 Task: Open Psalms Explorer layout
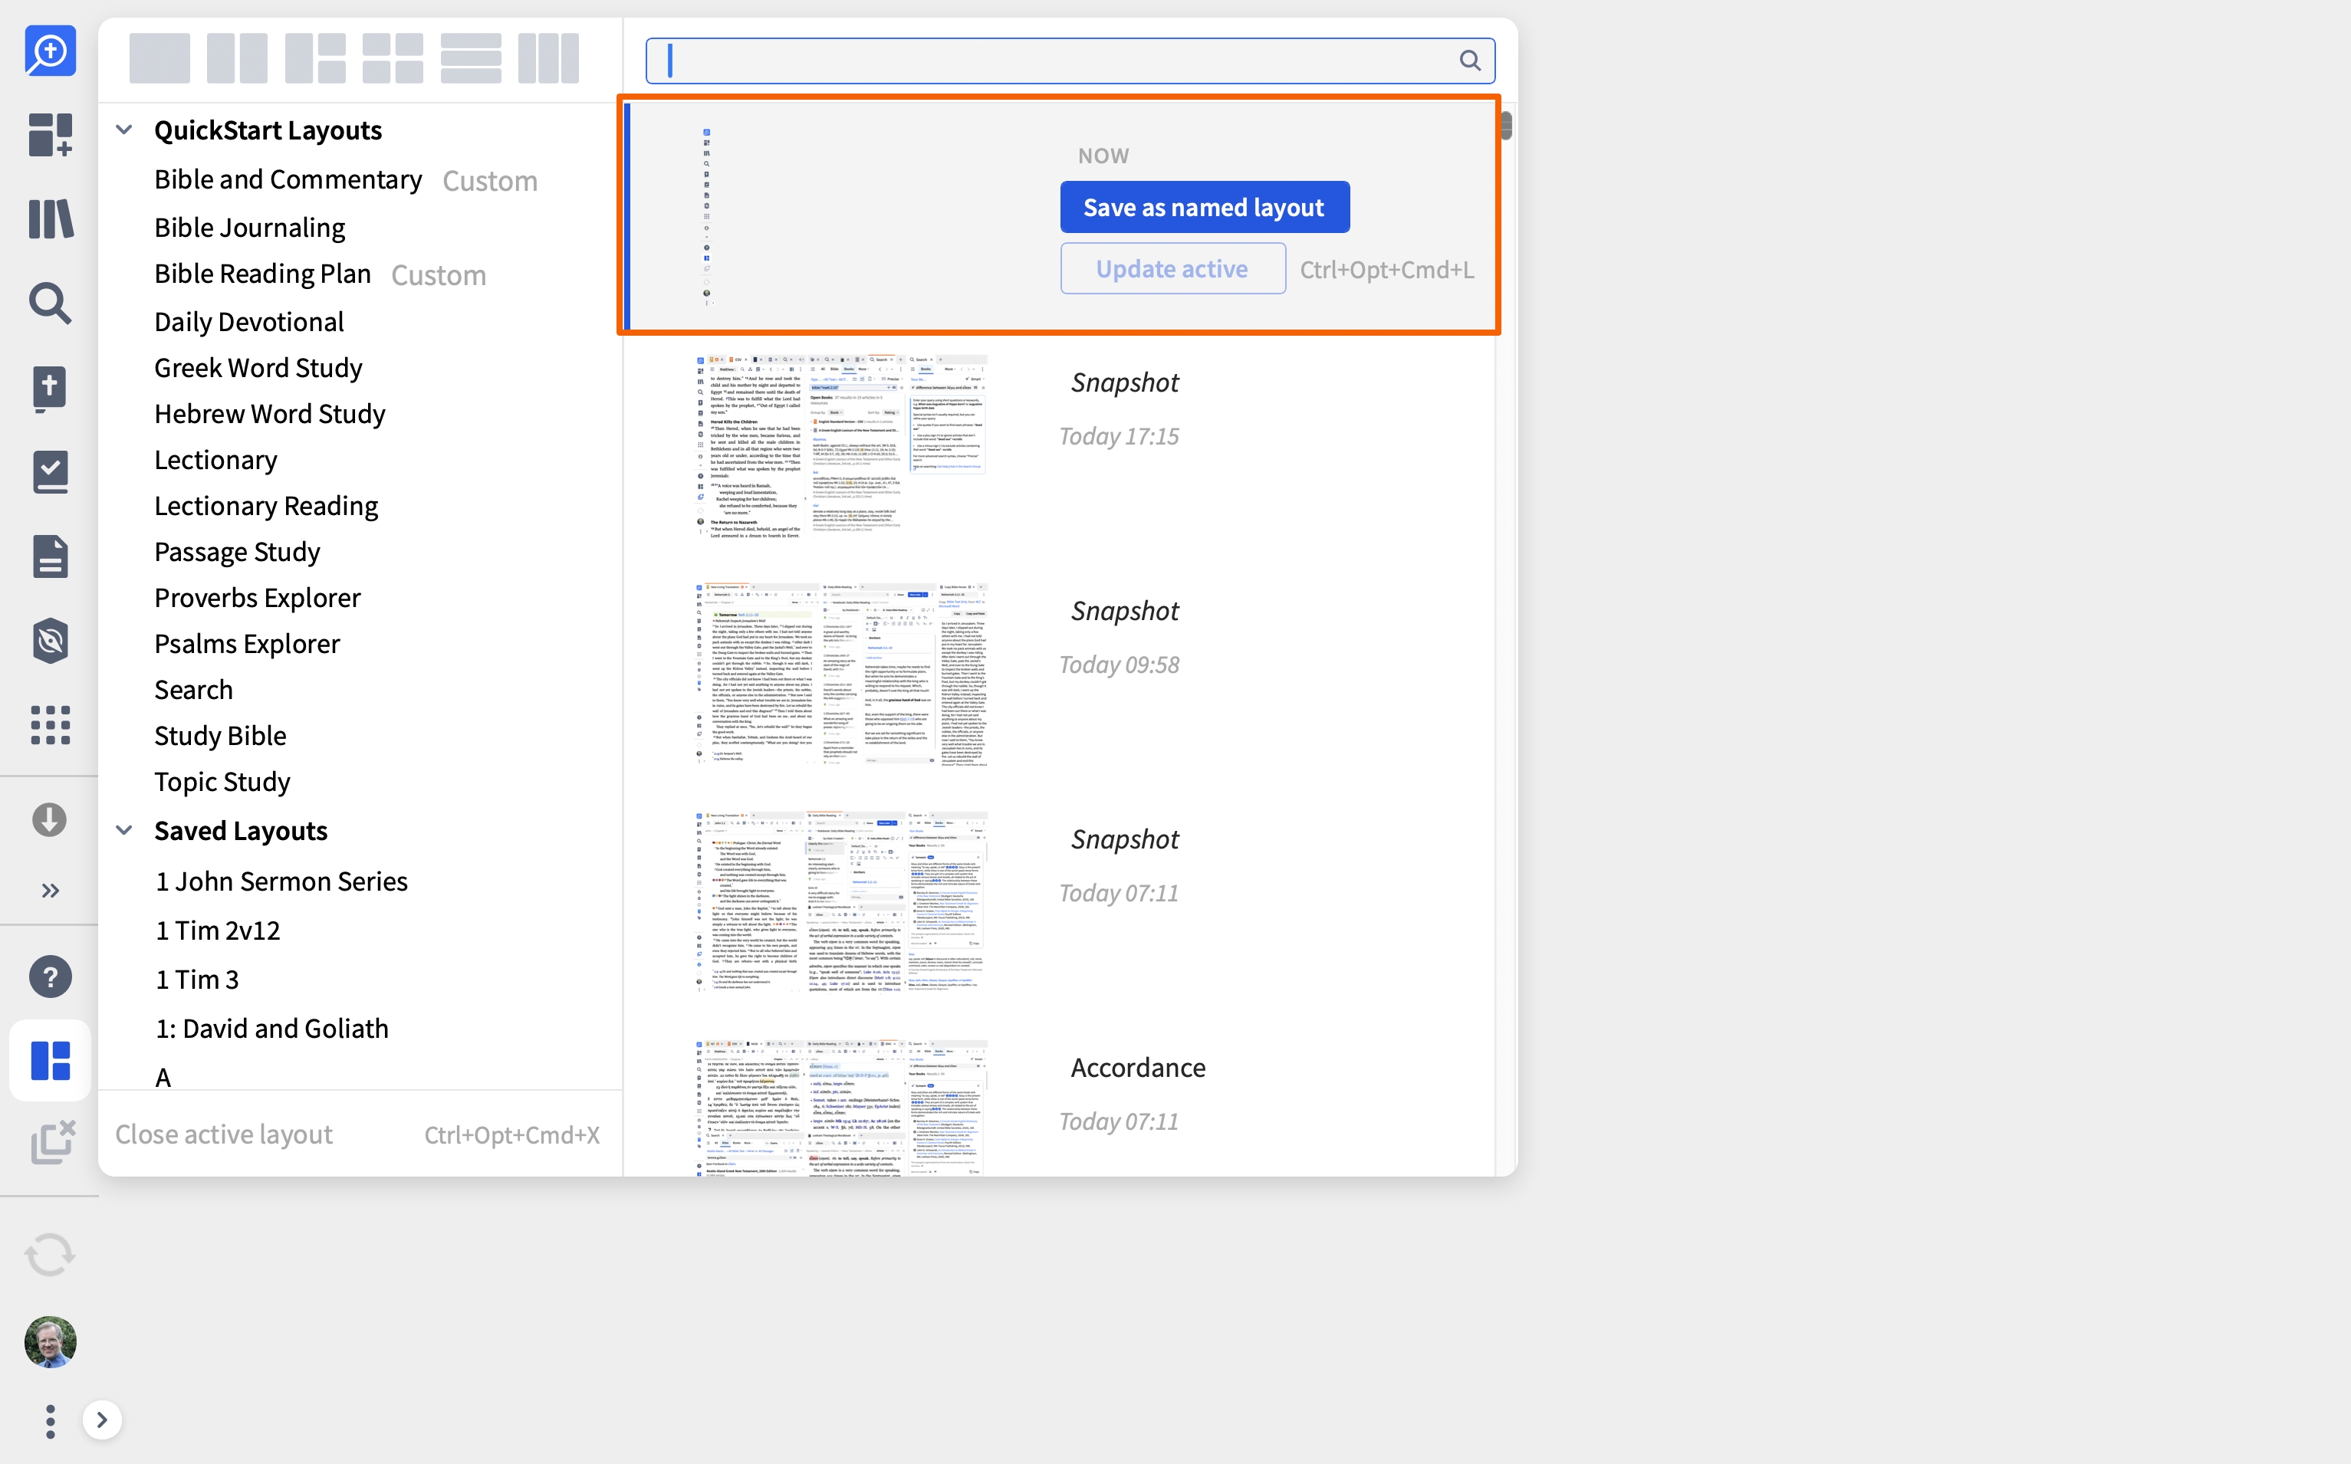coord(247,644)
